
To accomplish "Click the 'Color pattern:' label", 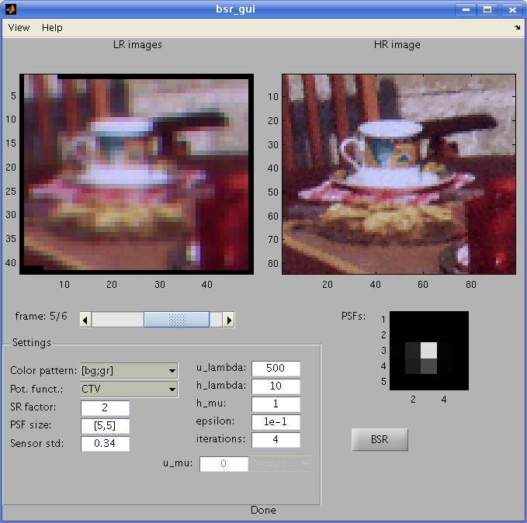I will [43, 371].
